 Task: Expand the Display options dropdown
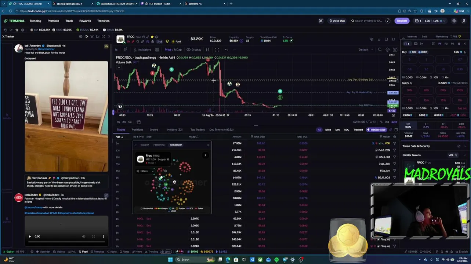click(x=194, y=50)
